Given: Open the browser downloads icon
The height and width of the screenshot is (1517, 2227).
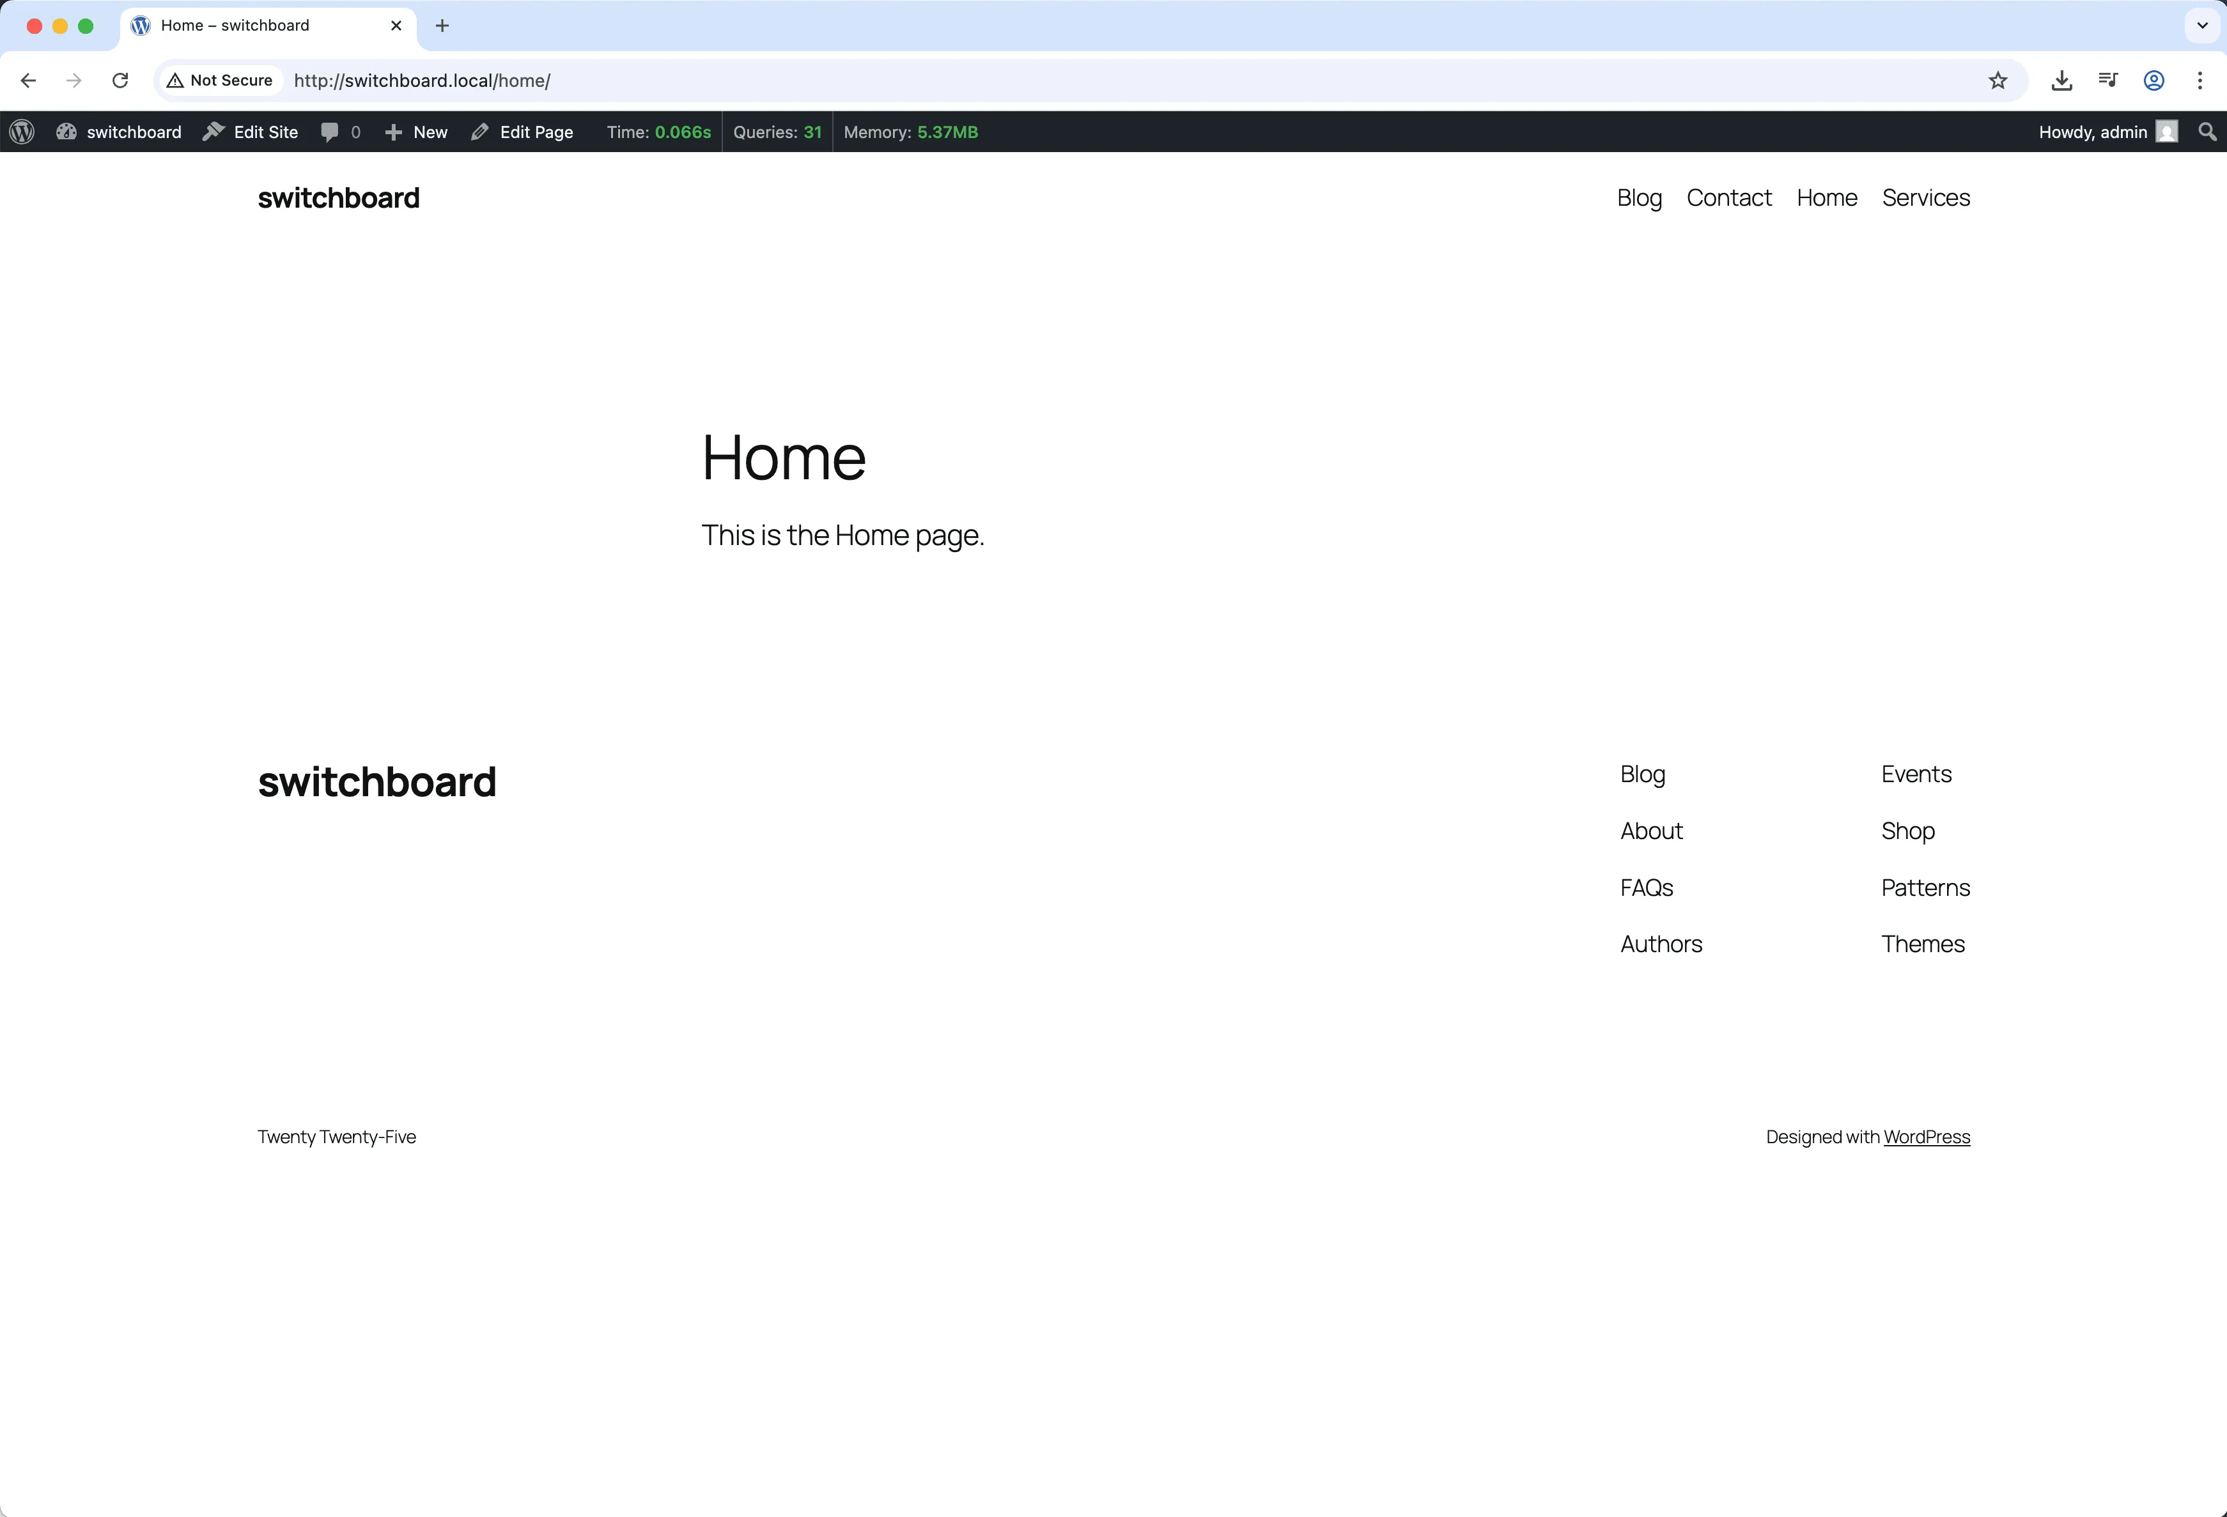Looking at the screenshot, I should coord(2061,81).
